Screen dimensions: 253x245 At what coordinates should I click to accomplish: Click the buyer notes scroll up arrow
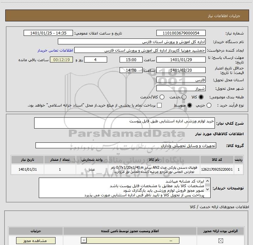tap(207, 181)
